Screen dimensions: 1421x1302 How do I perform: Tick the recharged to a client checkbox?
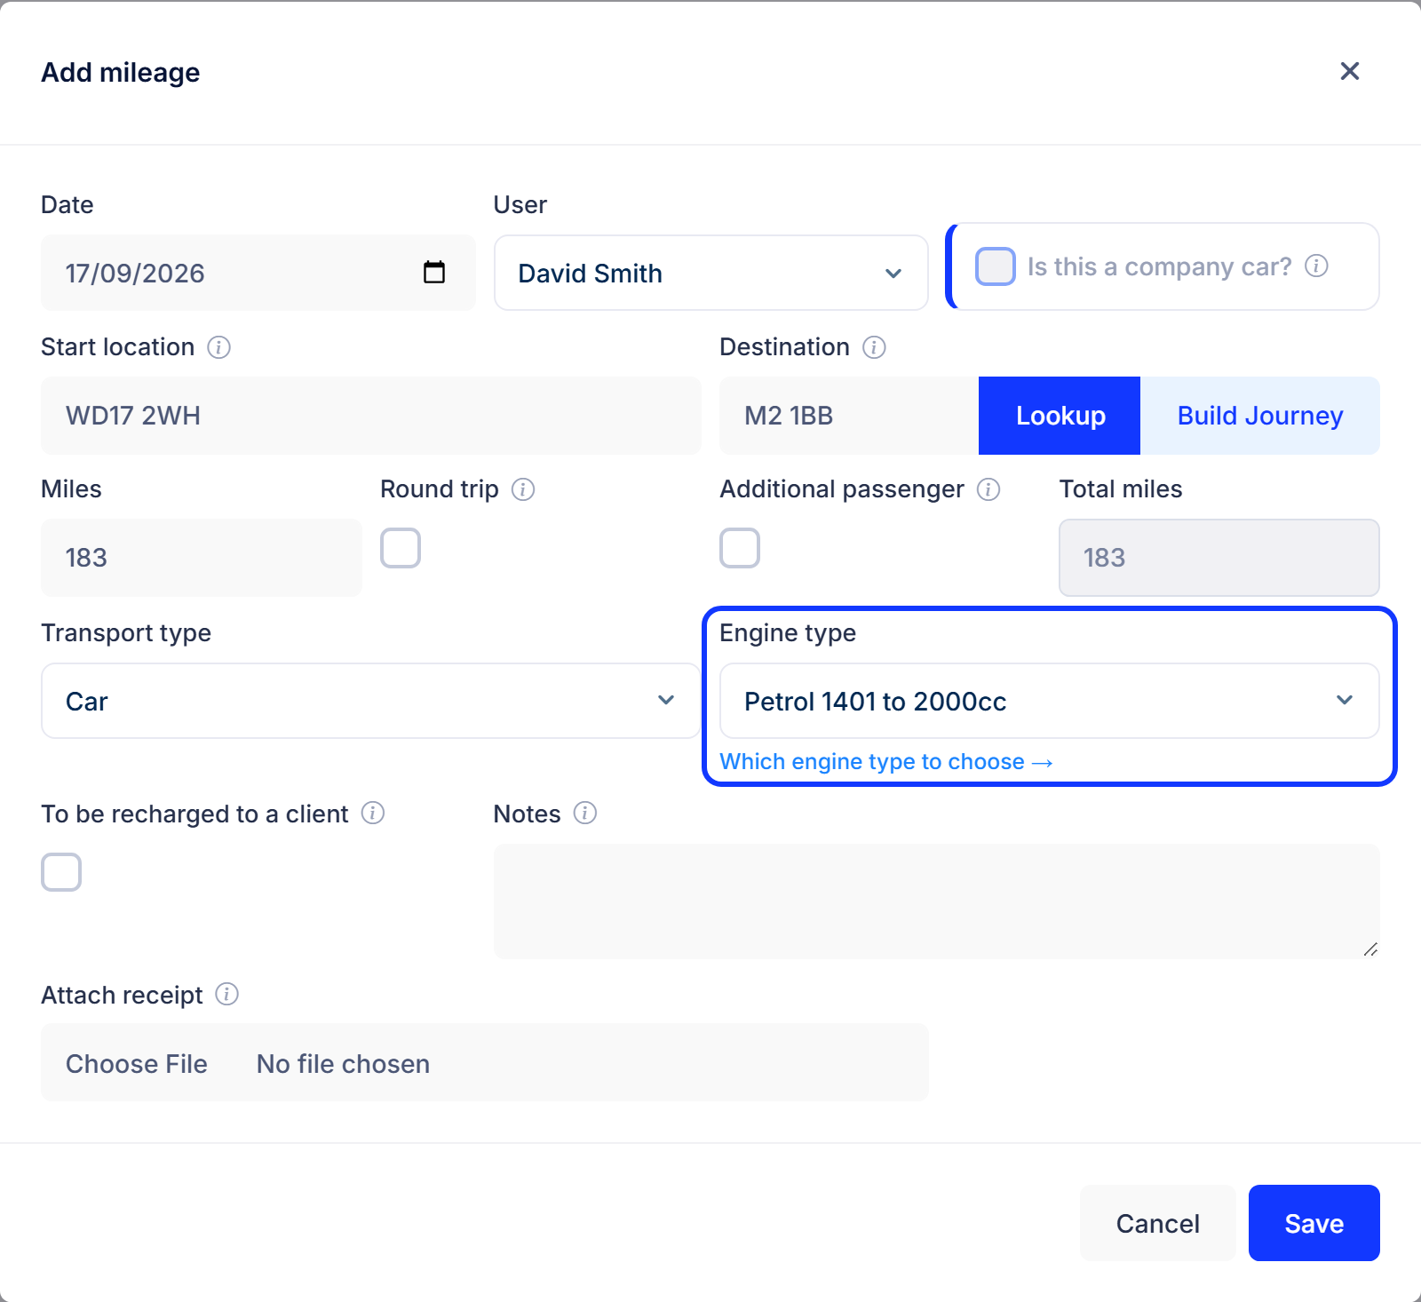(60, 872)
